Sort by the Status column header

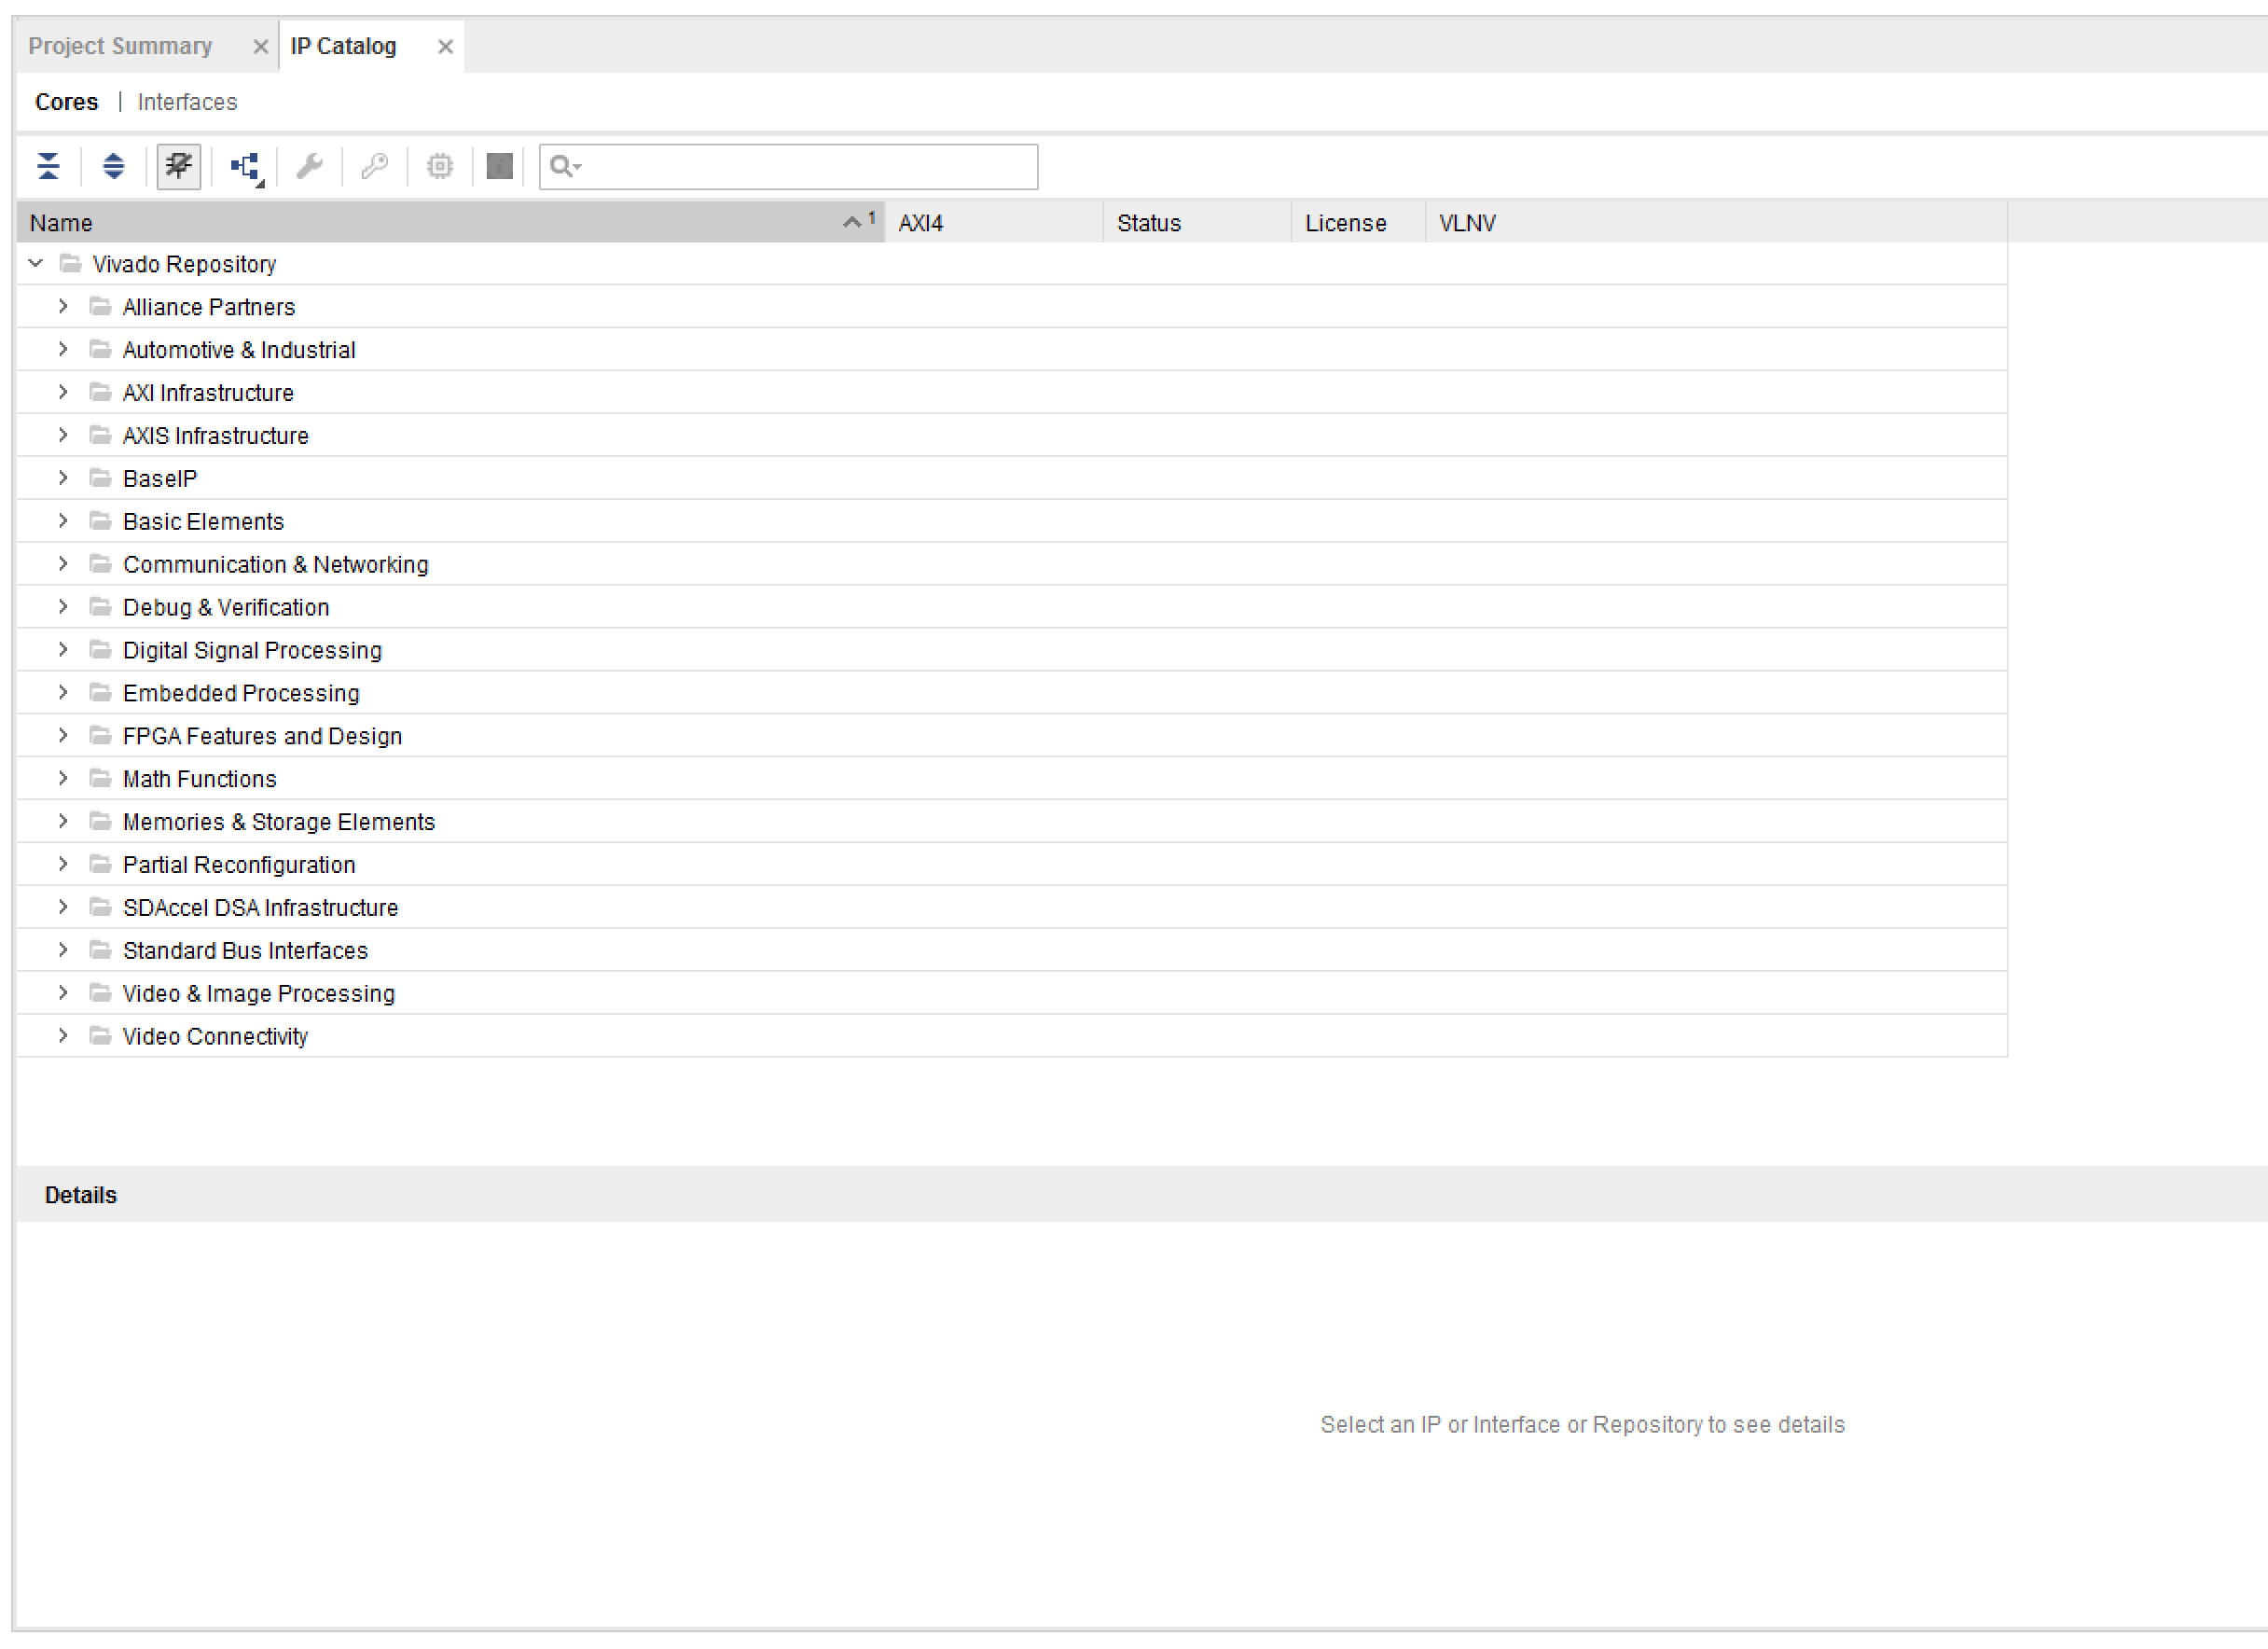(x=1198, y=223)
